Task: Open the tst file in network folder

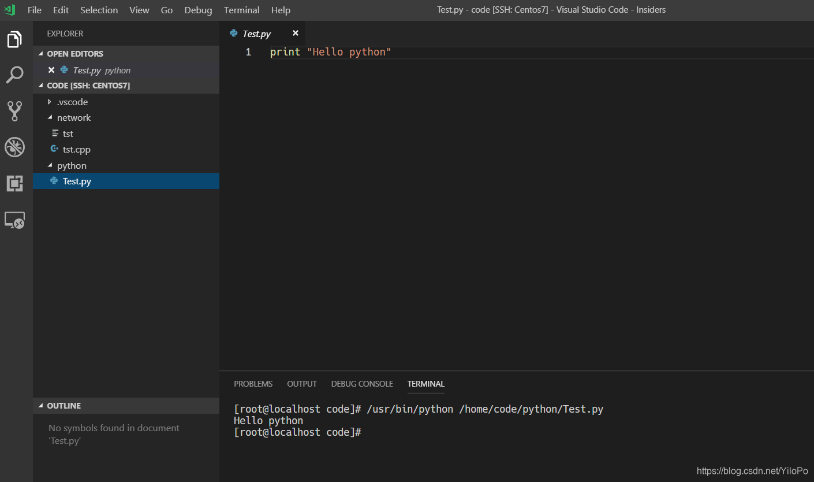Action: coord(126,134)
